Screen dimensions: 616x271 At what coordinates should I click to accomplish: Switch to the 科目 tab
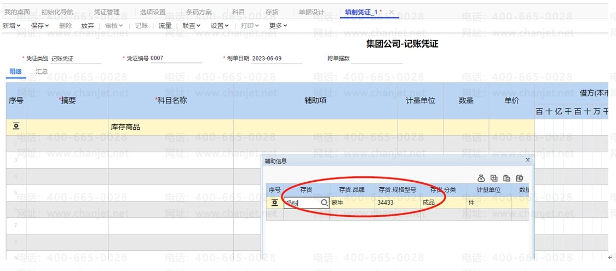click(239, 12)
